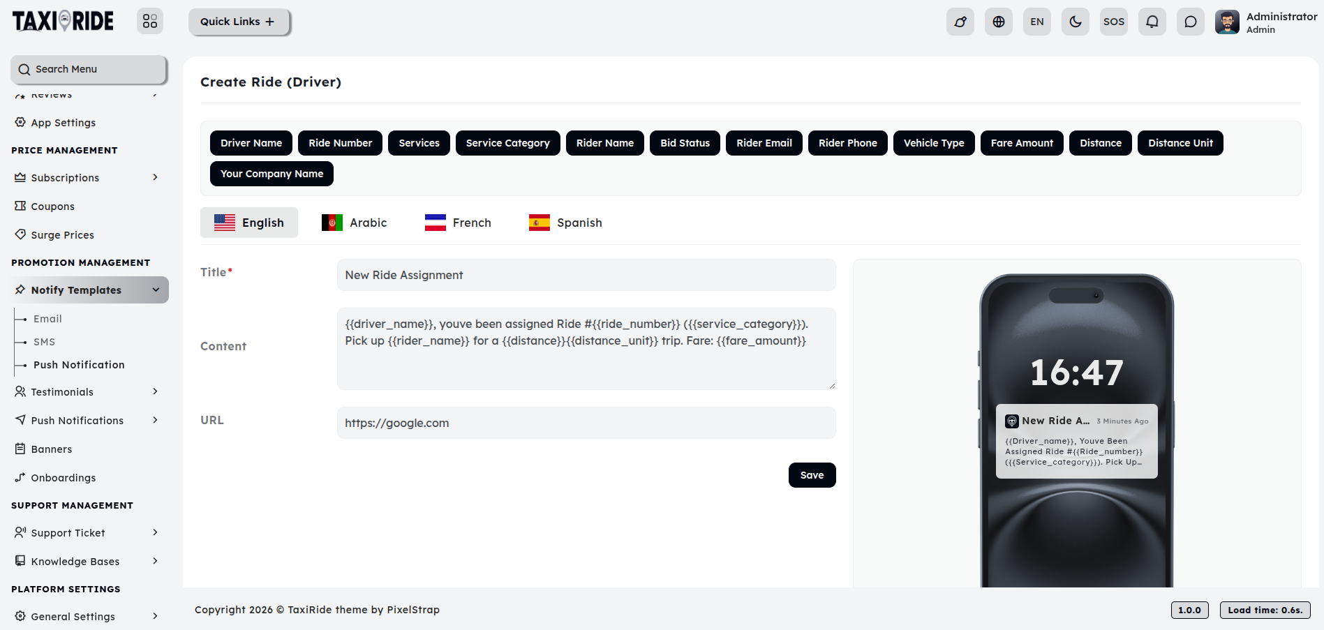
Task: Click the Title input field
Action: [586, 275]
